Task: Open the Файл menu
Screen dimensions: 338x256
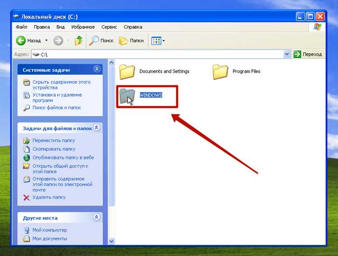Action: (22, 27)
